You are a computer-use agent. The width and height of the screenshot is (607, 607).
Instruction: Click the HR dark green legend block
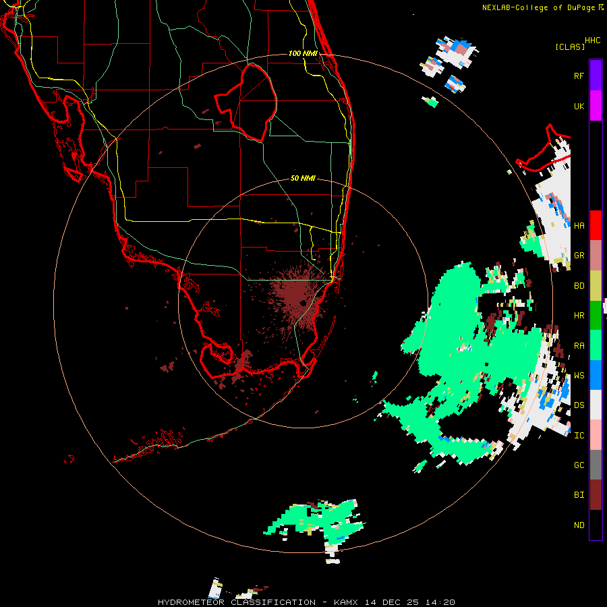click(x=596, y=316)
